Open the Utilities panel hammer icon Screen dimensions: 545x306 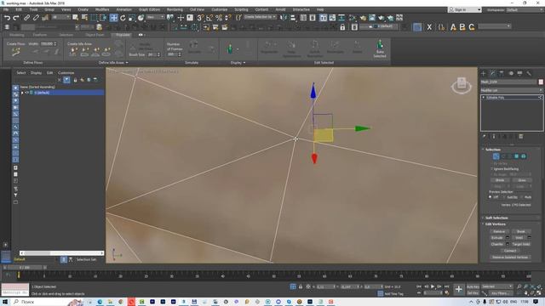529,73
